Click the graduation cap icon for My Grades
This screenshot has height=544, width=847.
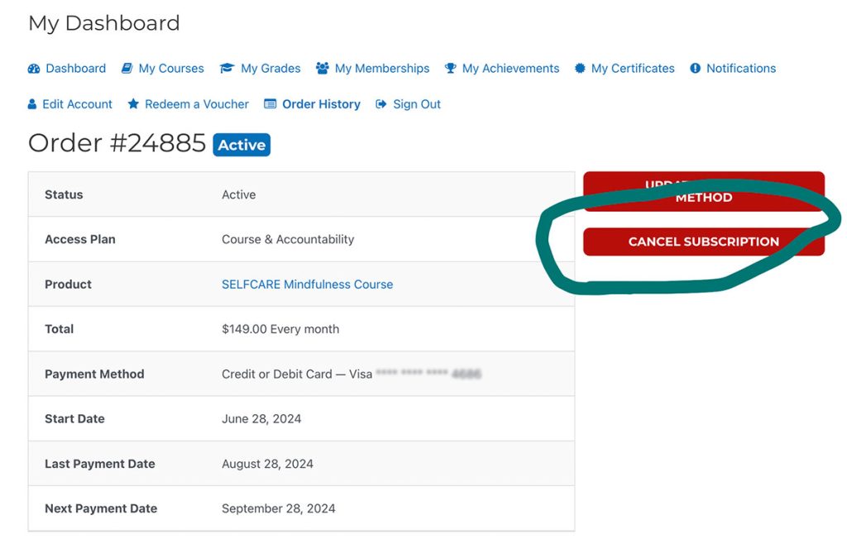[x=227, y=69]
